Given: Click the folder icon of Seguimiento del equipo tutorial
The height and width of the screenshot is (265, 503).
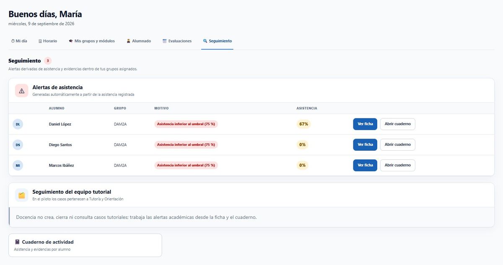Looking at the screenshot, I should 22,195.
